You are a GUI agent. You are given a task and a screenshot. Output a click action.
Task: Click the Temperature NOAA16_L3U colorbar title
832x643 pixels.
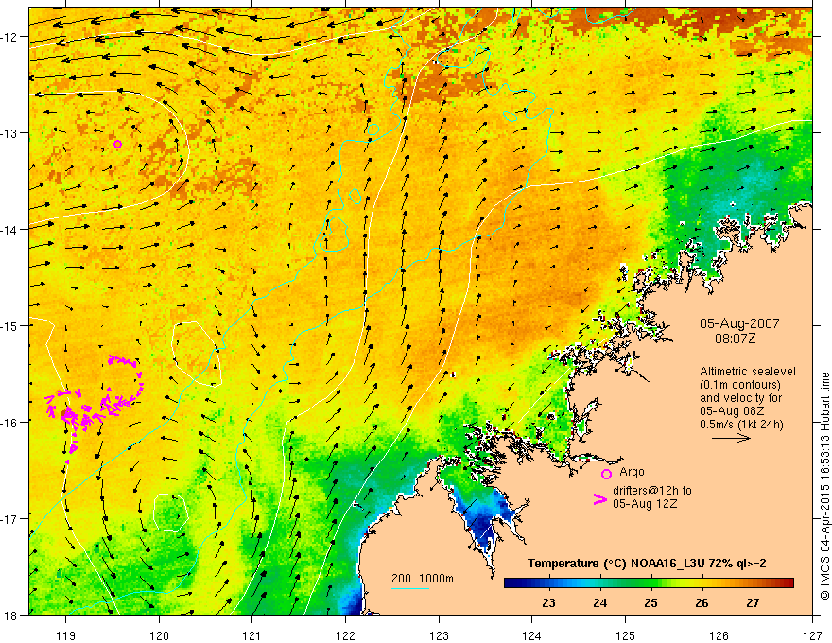pos(647,564)
